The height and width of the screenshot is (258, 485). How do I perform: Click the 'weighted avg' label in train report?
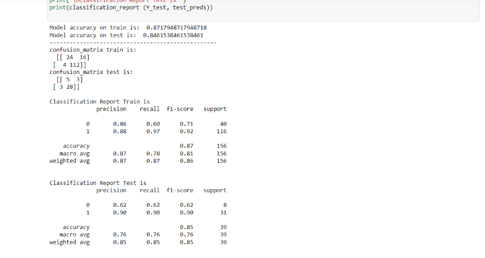coord(70,161)
